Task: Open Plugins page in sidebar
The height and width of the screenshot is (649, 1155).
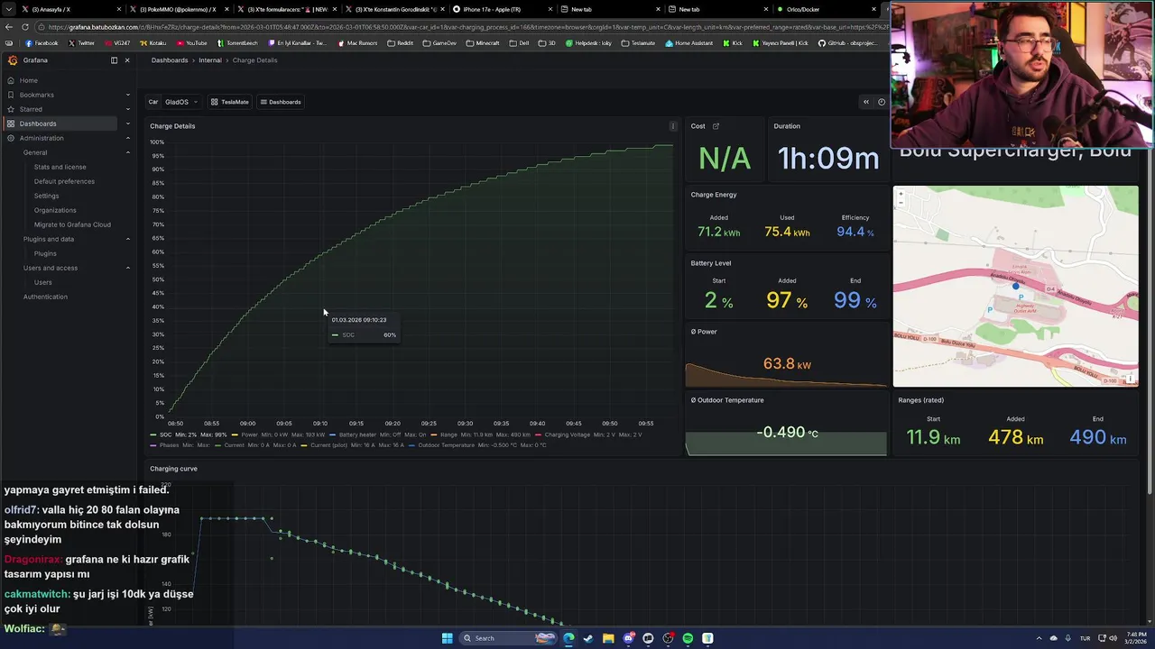Action: [45, 253]
